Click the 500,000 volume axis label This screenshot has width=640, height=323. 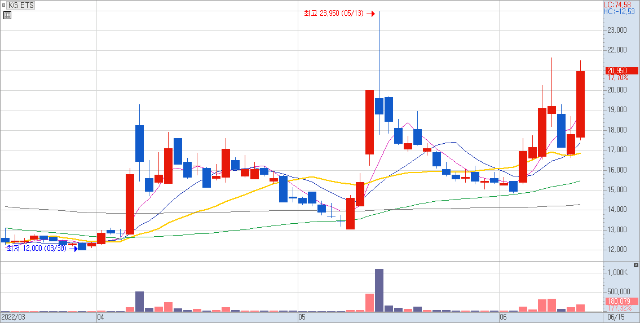click(x=619, y=292)
